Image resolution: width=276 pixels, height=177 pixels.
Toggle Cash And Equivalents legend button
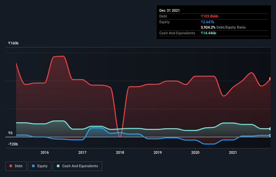[x=77, y=166]
